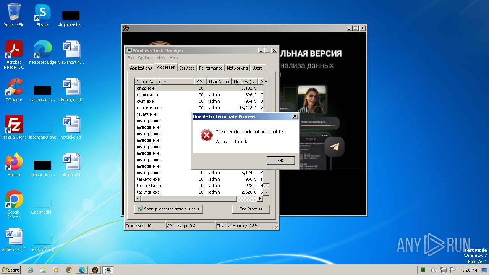The height and width of the screenshot is (275, 489).
Task: Switch to the Networking tab
Action: [237, 68]
